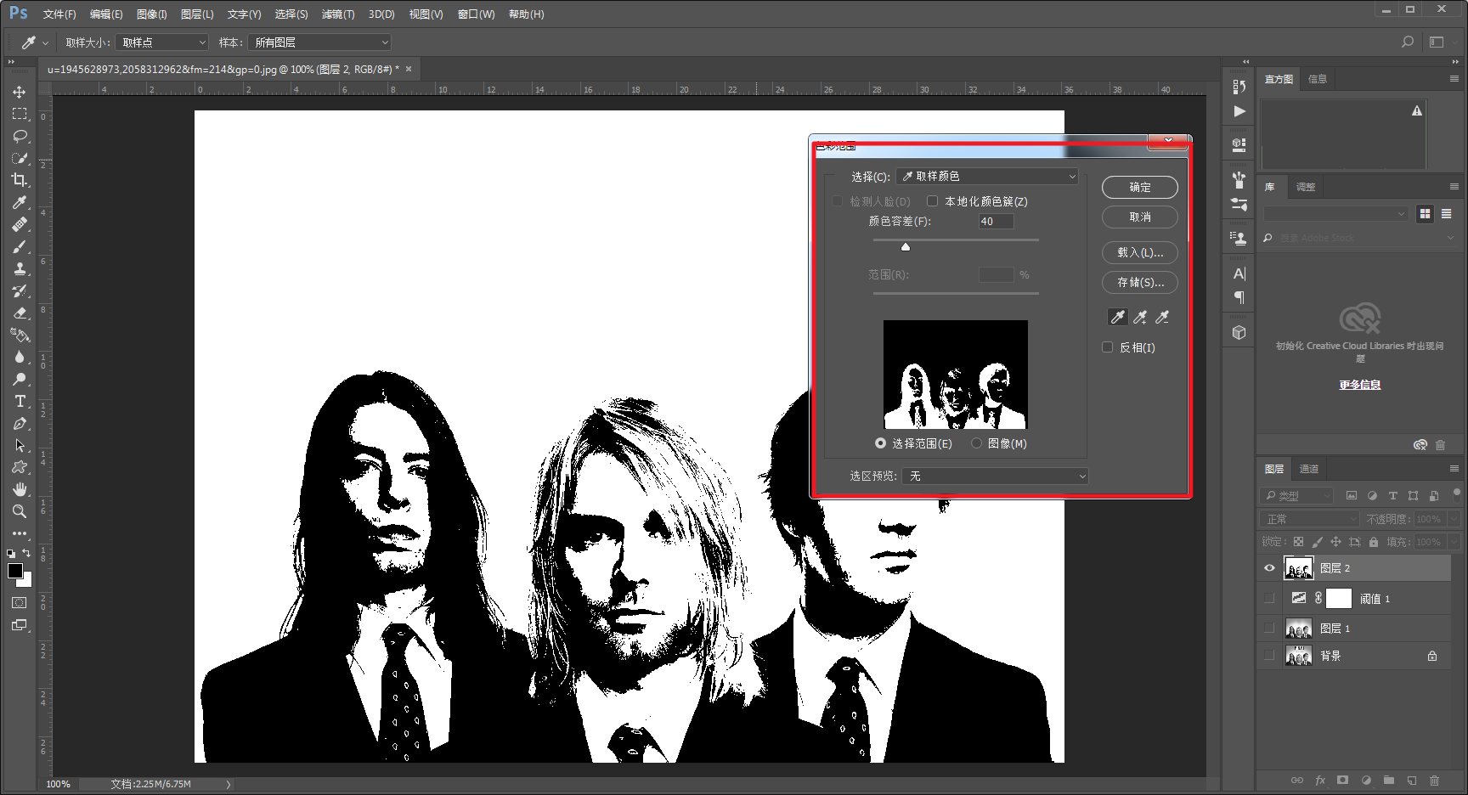Pick the Add to Sample eyedropper in dialog
The image size is (1468, 795).
(1140, 317)
